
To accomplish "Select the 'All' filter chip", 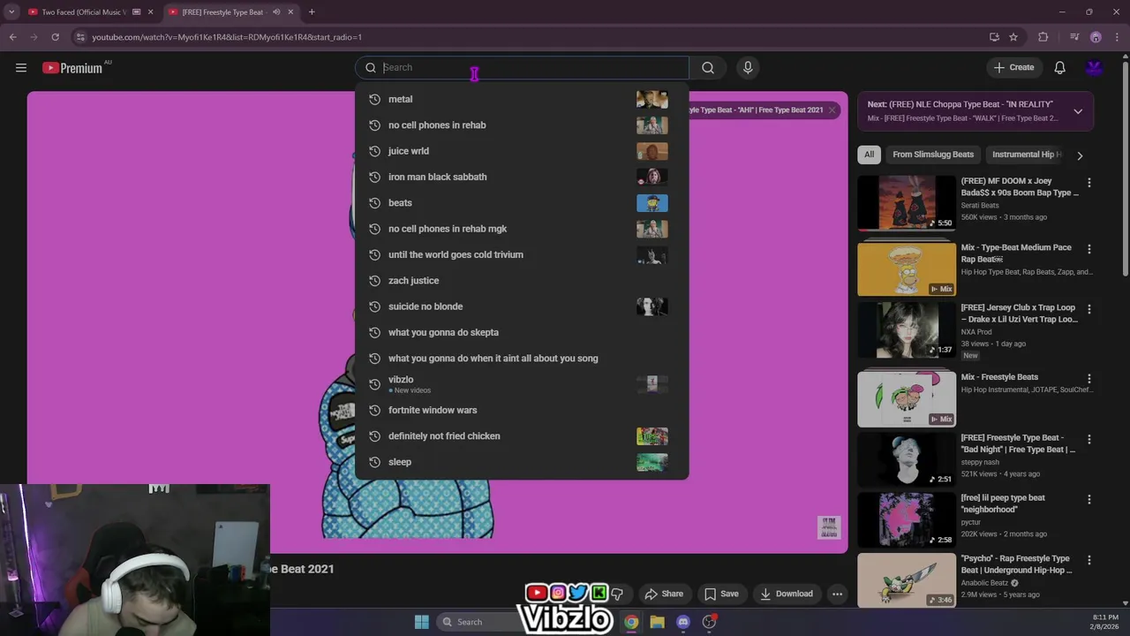I will pos(869,155).
